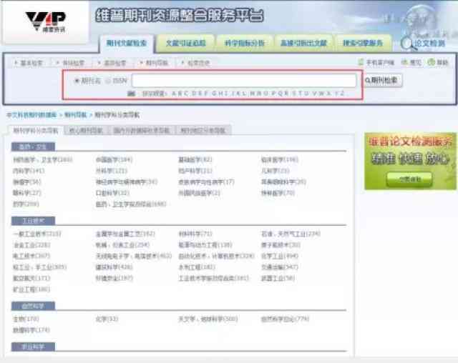Open the 中国医学 category
The width and height of the screenshot is (458, 363).
[114, 160]
